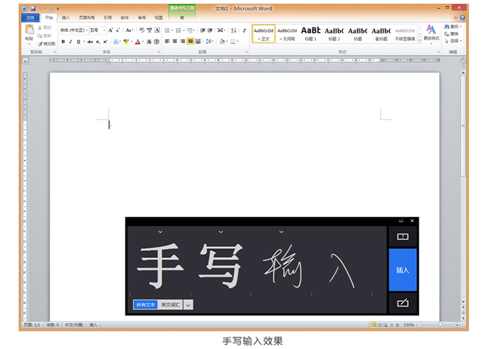Click the bullet list icon
Viewport: 485px width, 349px height.
click(167, 30)
